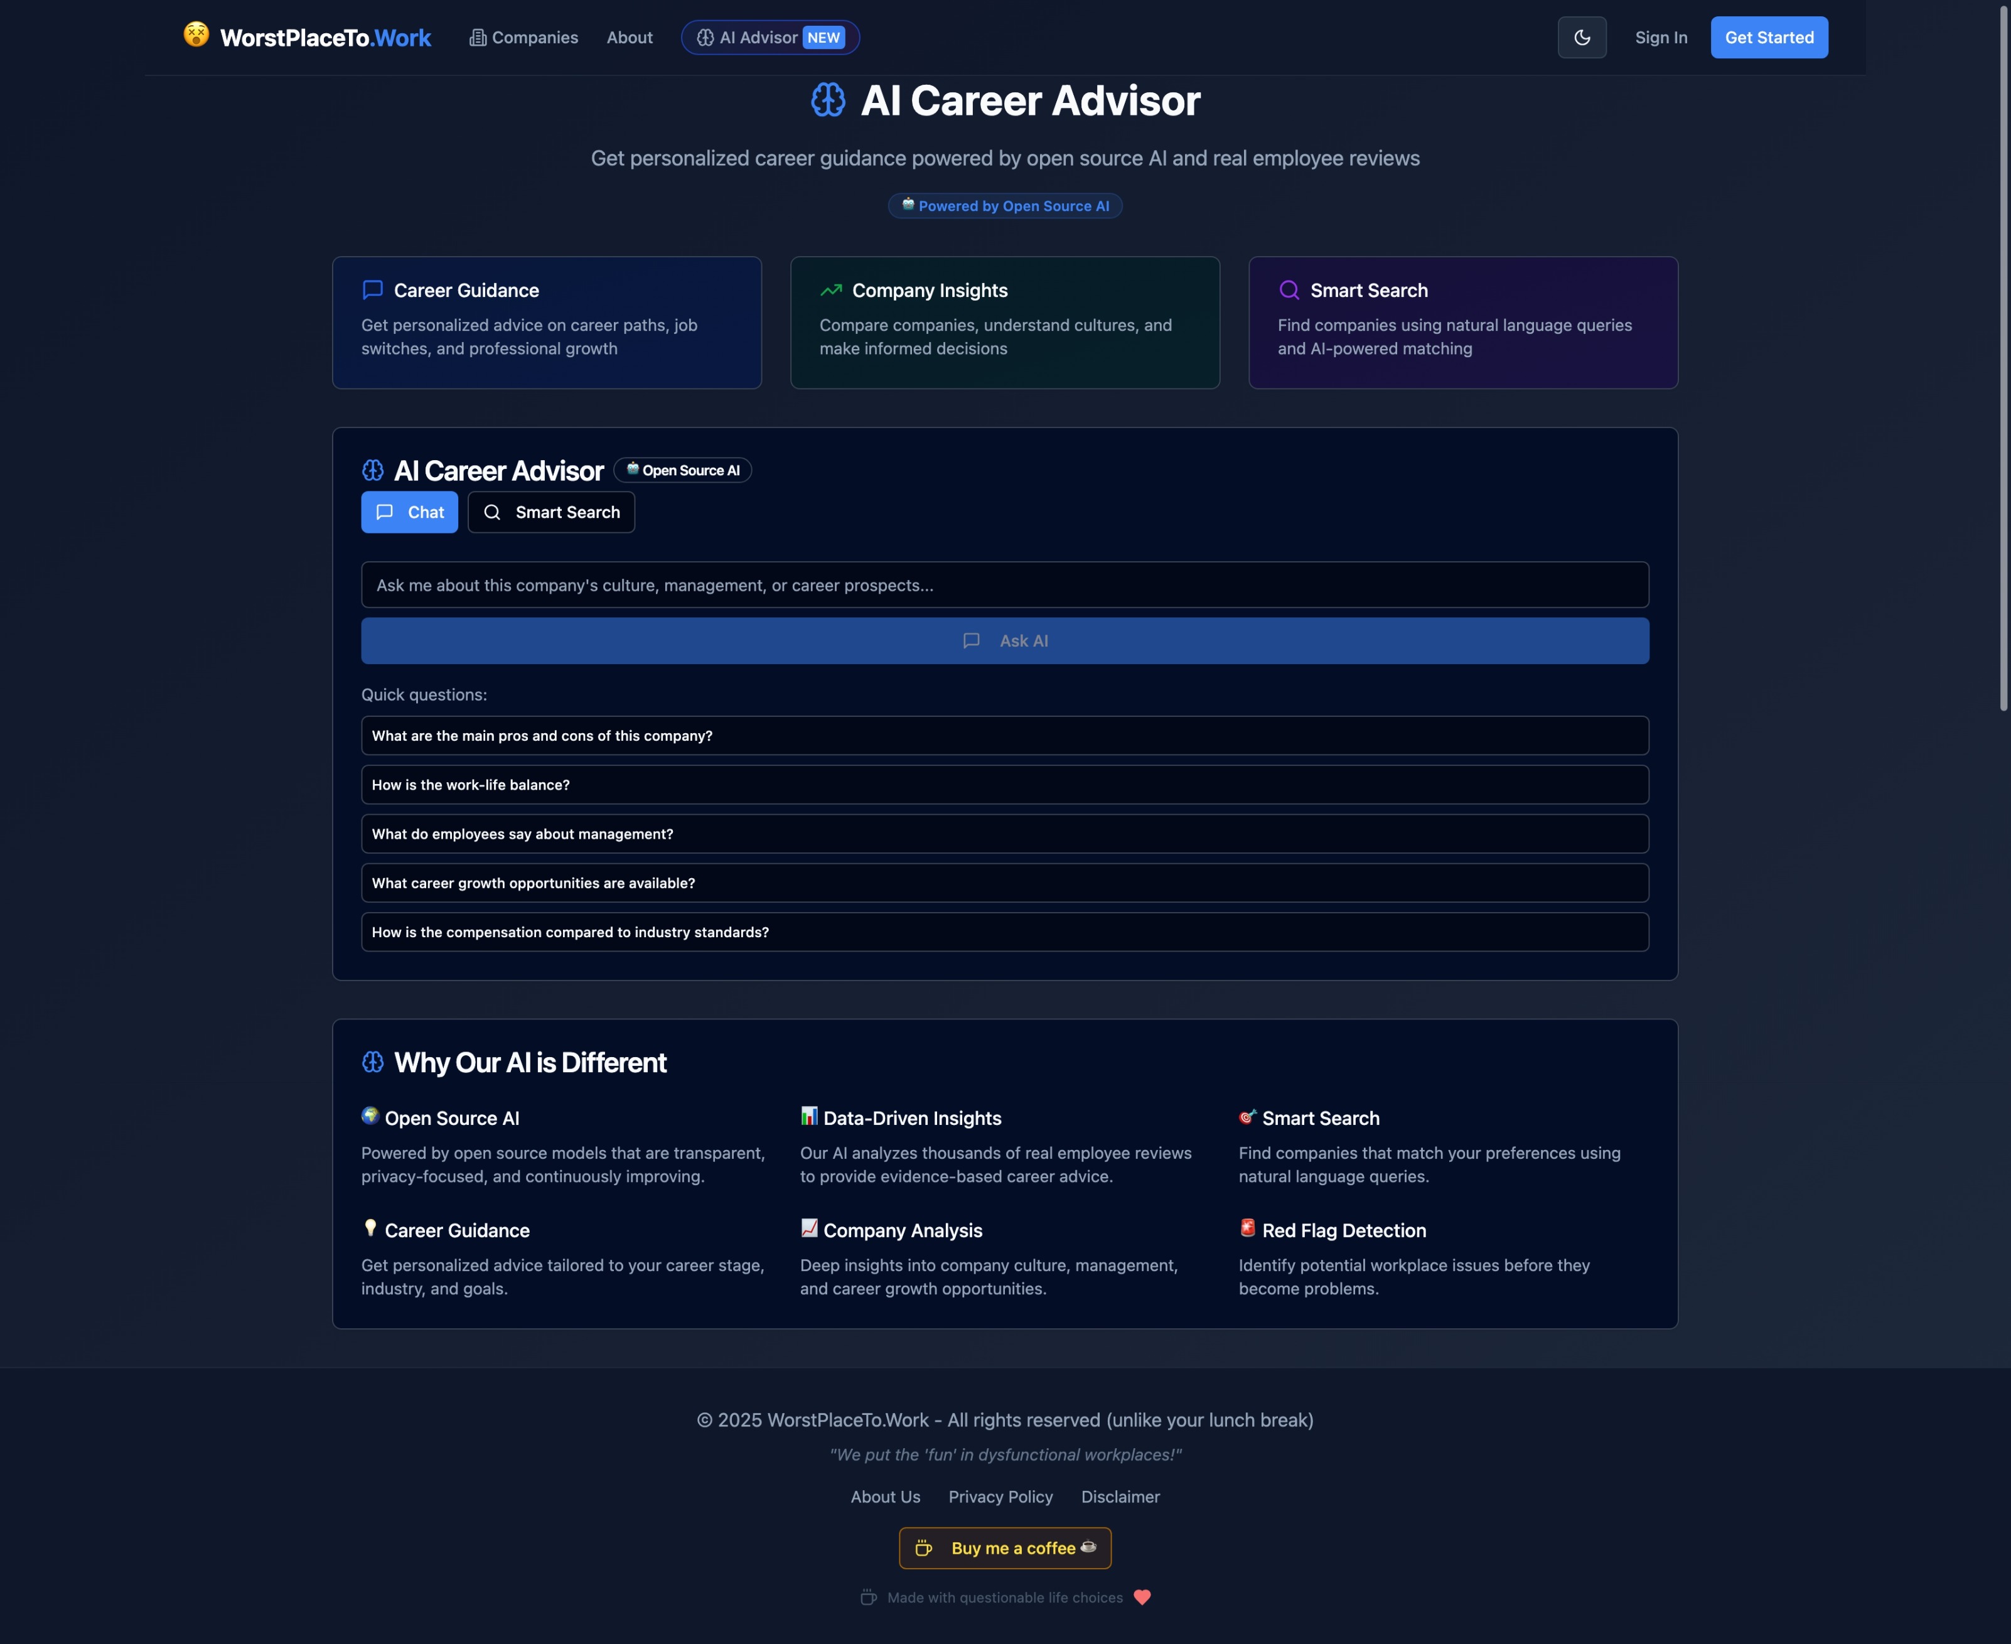Switch to the Smart Search tab

(551, 512)
